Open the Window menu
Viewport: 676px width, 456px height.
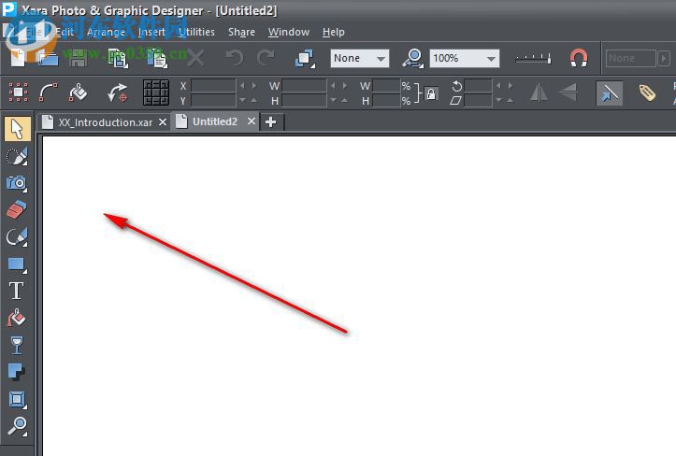coord(289,33)
